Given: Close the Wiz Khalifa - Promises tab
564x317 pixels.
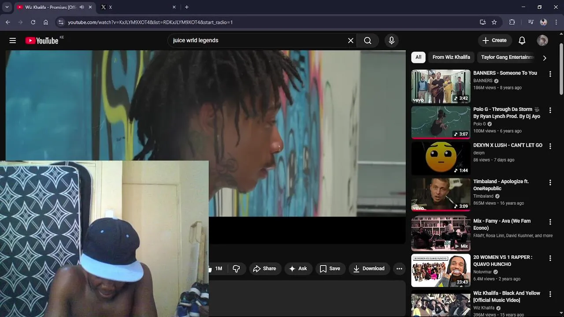Looking at the screenshot, I should [90, 7].
